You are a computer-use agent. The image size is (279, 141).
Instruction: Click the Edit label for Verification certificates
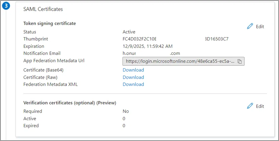click(x=260, y=106)
